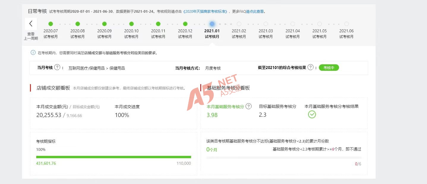Choose the 2021.06 assessment month
The width and height of the screenshot is (427, 184).
click(x=346, y=24)
